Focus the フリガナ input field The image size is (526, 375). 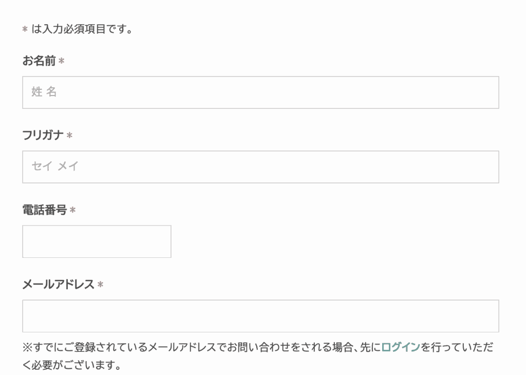[x=260, y=167]
